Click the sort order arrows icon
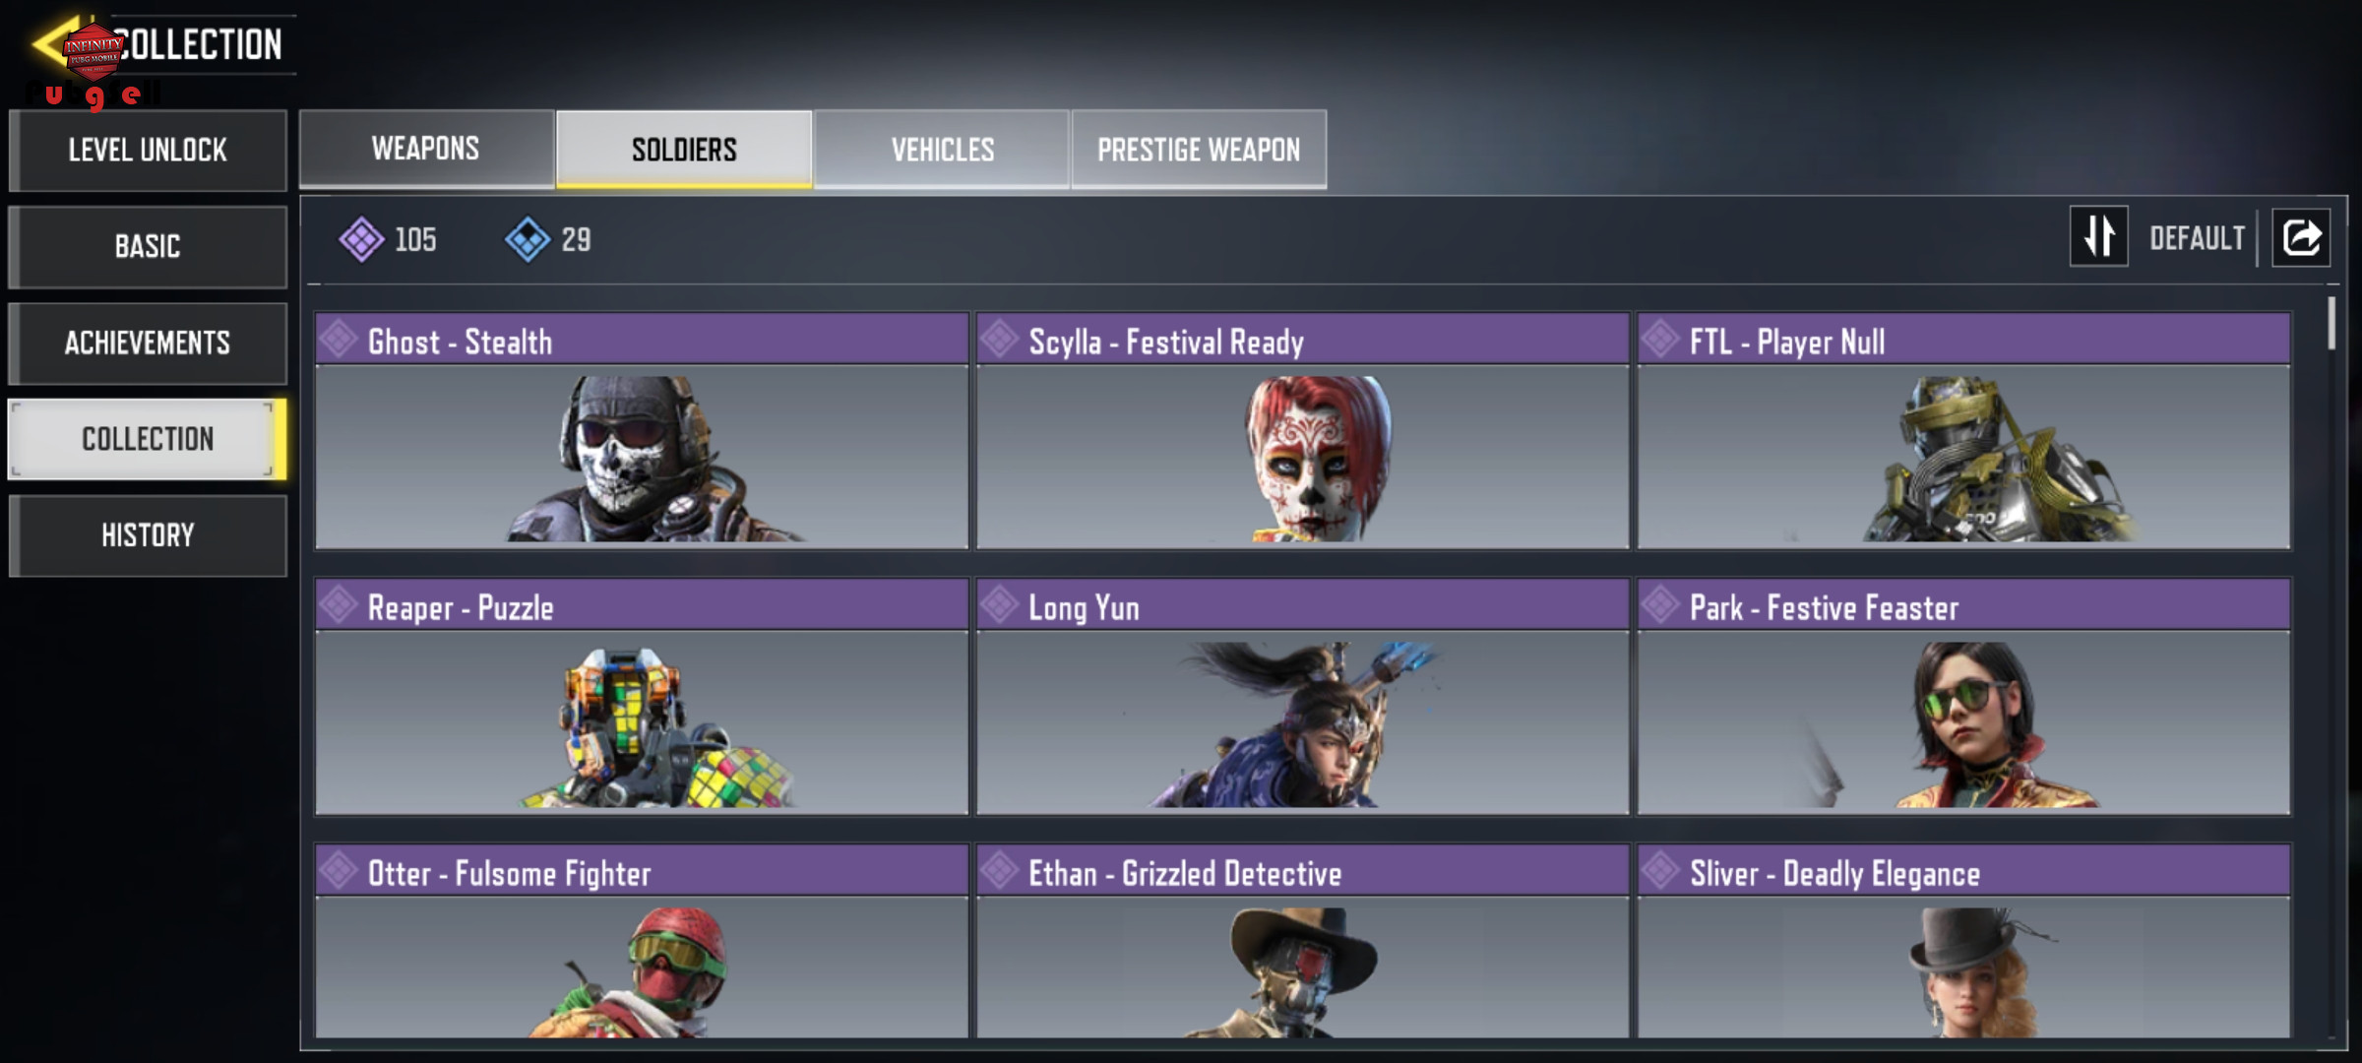The height and width of the screenshot is (1063, 2362). coord(2098,236)
